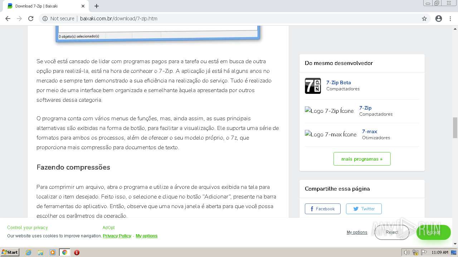Open the media player taskbar icon

pyautogui.click(x=53, y=252)
